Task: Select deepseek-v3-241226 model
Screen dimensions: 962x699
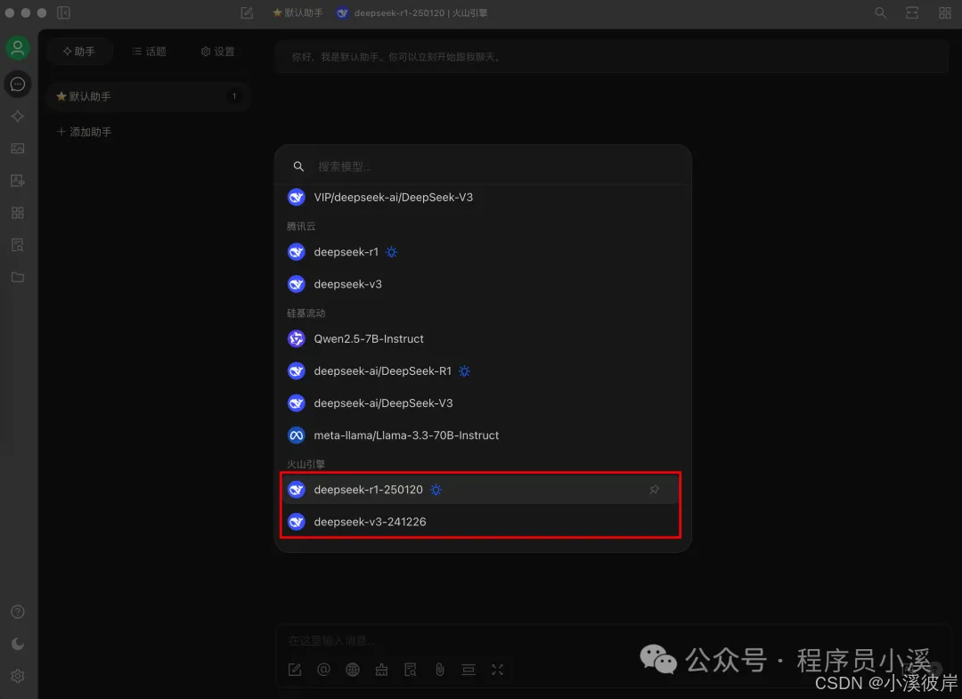Action: click(x=480, y=522)
